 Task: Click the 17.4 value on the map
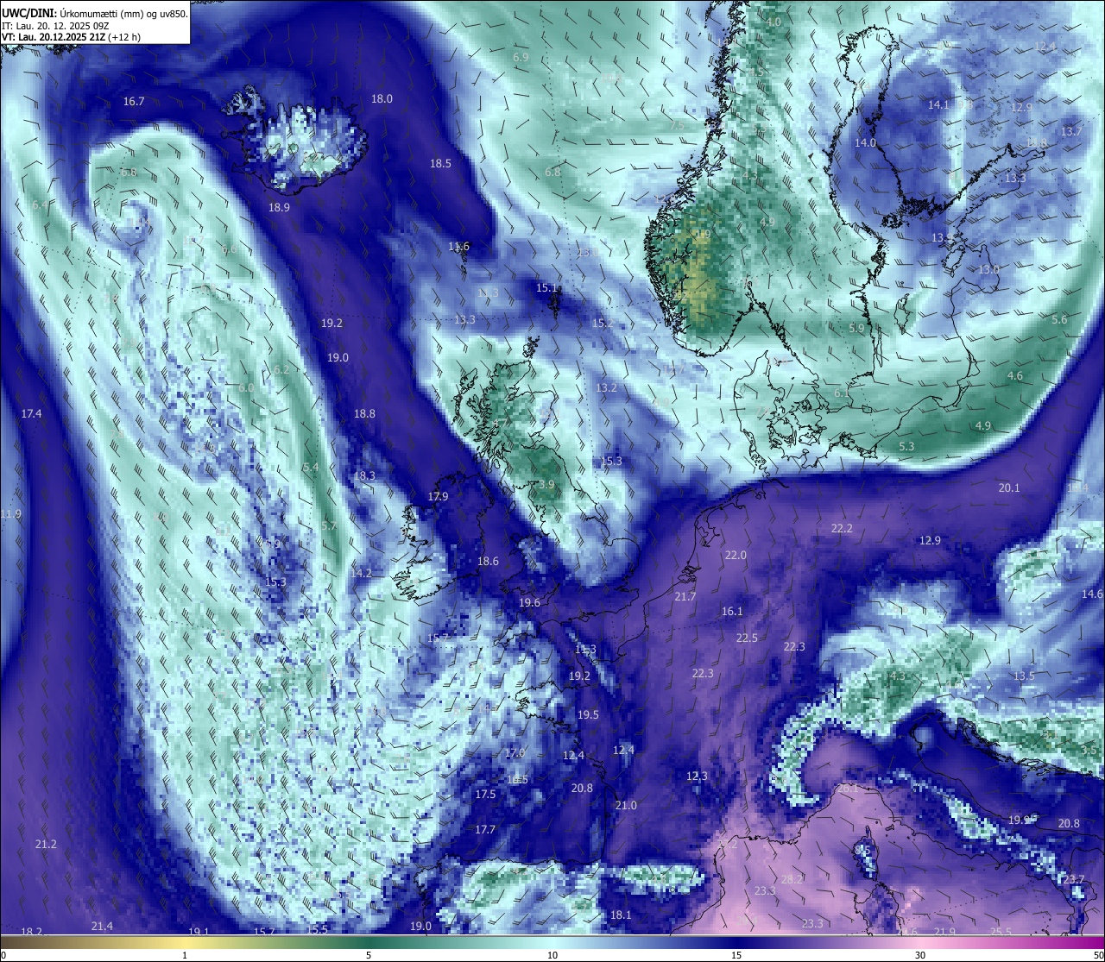coord(31,414)
